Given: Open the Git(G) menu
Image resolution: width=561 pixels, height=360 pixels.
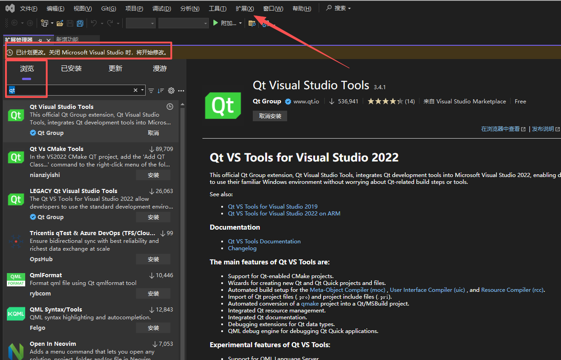Looking at the screenshot, I should coord(109,9).
